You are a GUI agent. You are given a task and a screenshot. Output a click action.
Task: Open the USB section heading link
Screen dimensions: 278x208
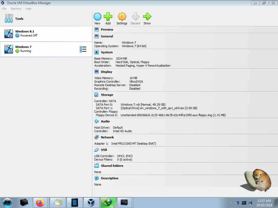point(104,150)
